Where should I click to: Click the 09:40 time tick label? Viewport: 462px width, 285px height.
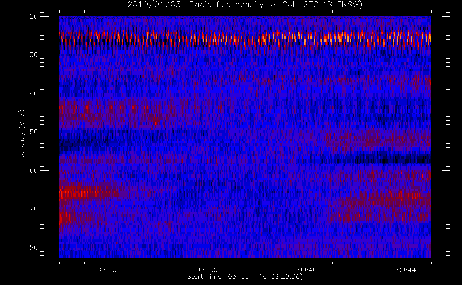pos(307,270)
